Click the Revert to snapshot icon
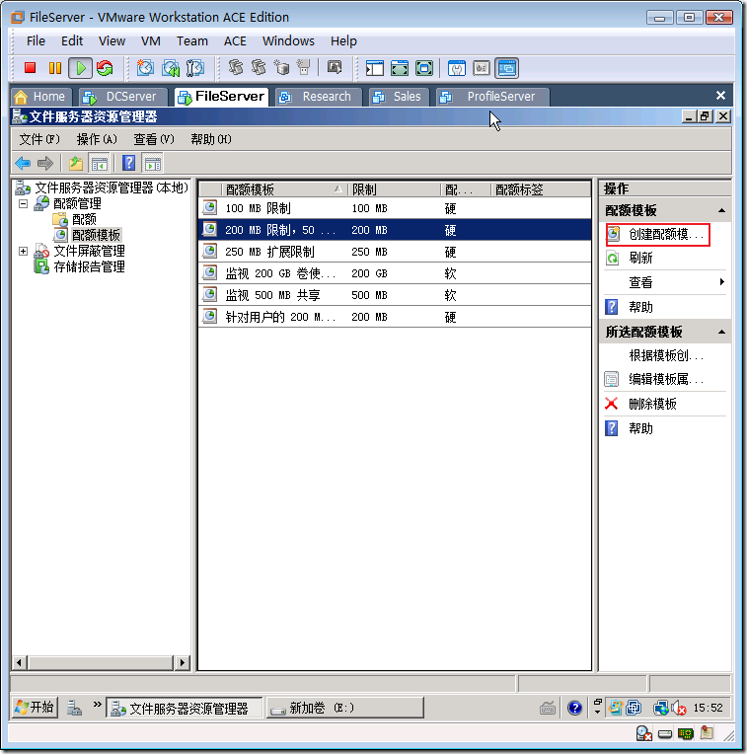 coord(171,68)
